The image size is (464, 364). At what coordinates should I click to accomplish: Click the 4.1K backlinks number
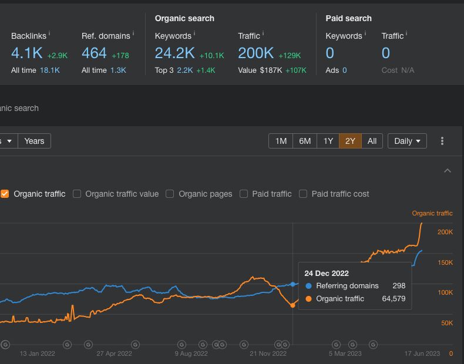pyautogui.click(x=26, y=53)
